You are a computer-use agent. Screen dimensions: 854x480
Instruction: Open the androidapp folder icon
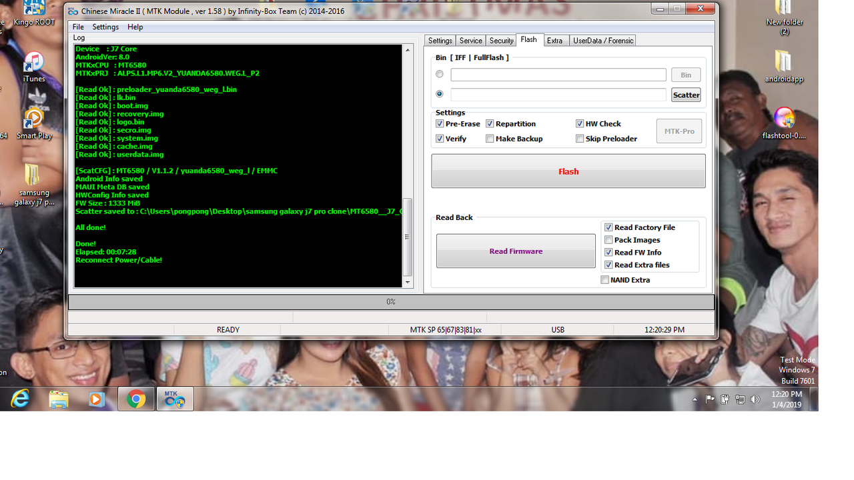(784, 67)
